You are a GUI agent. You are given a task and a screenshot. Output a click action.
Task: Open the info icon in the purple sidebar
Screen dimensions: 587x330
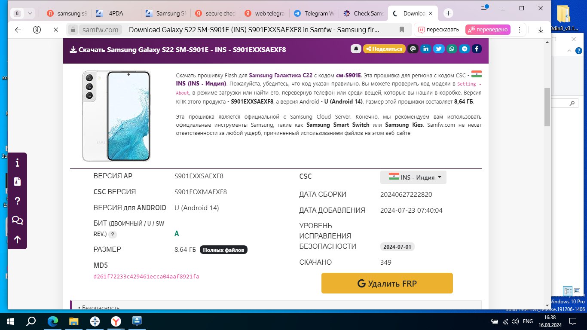pyautogui.click(x=18, y=163)
